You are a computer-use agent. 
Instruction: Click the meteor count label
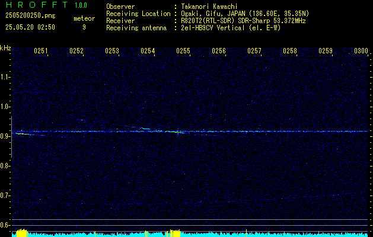[x=84, y=18]
